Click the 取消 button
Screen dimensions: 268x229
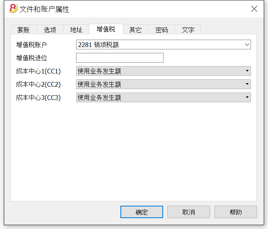(x=189, y=212)
